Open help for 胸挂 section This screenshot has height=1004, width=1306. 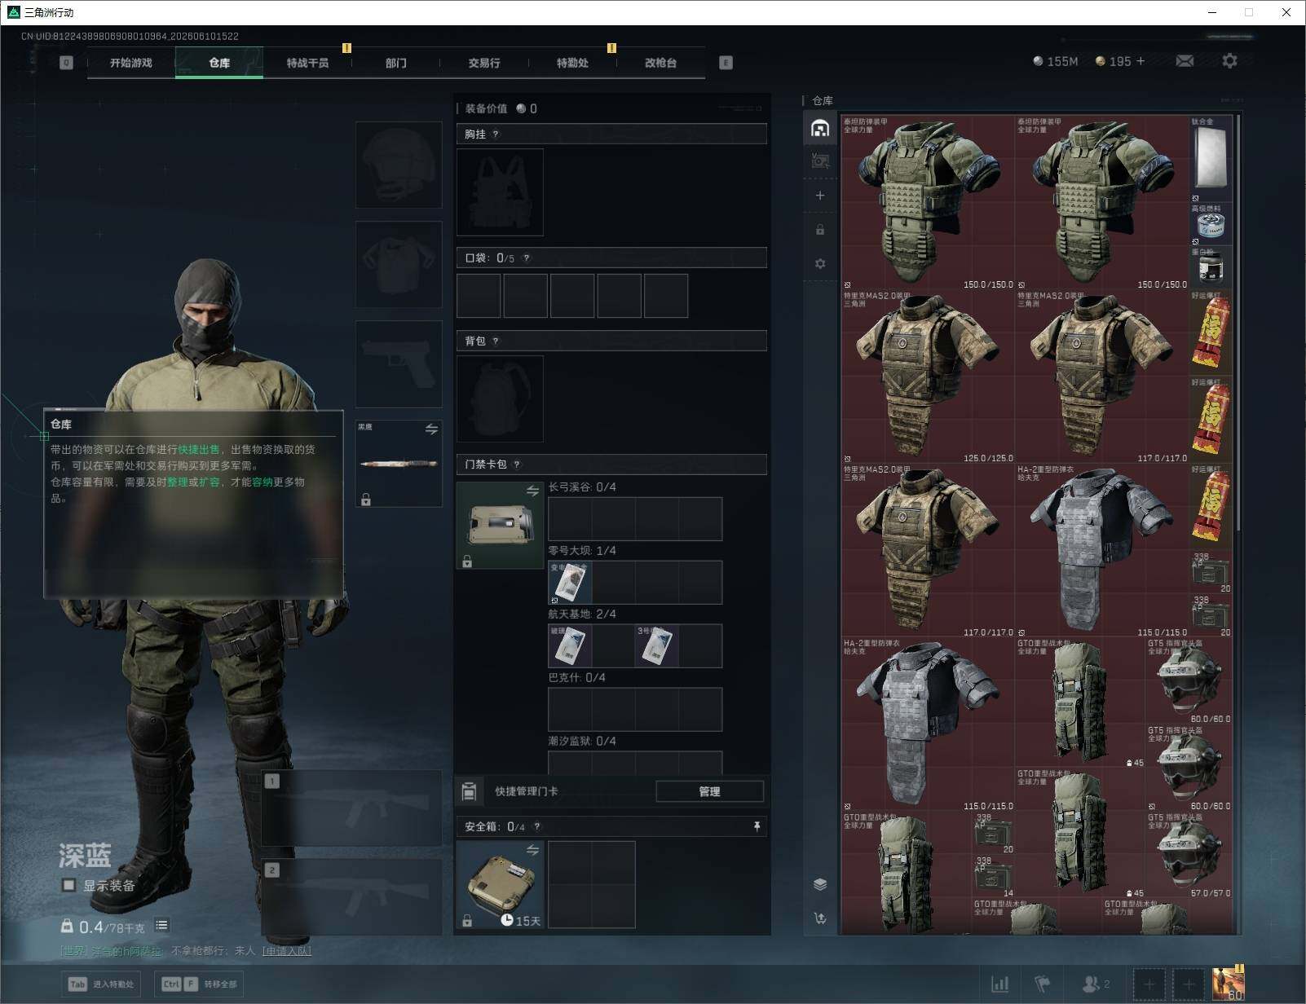[496, 134]
